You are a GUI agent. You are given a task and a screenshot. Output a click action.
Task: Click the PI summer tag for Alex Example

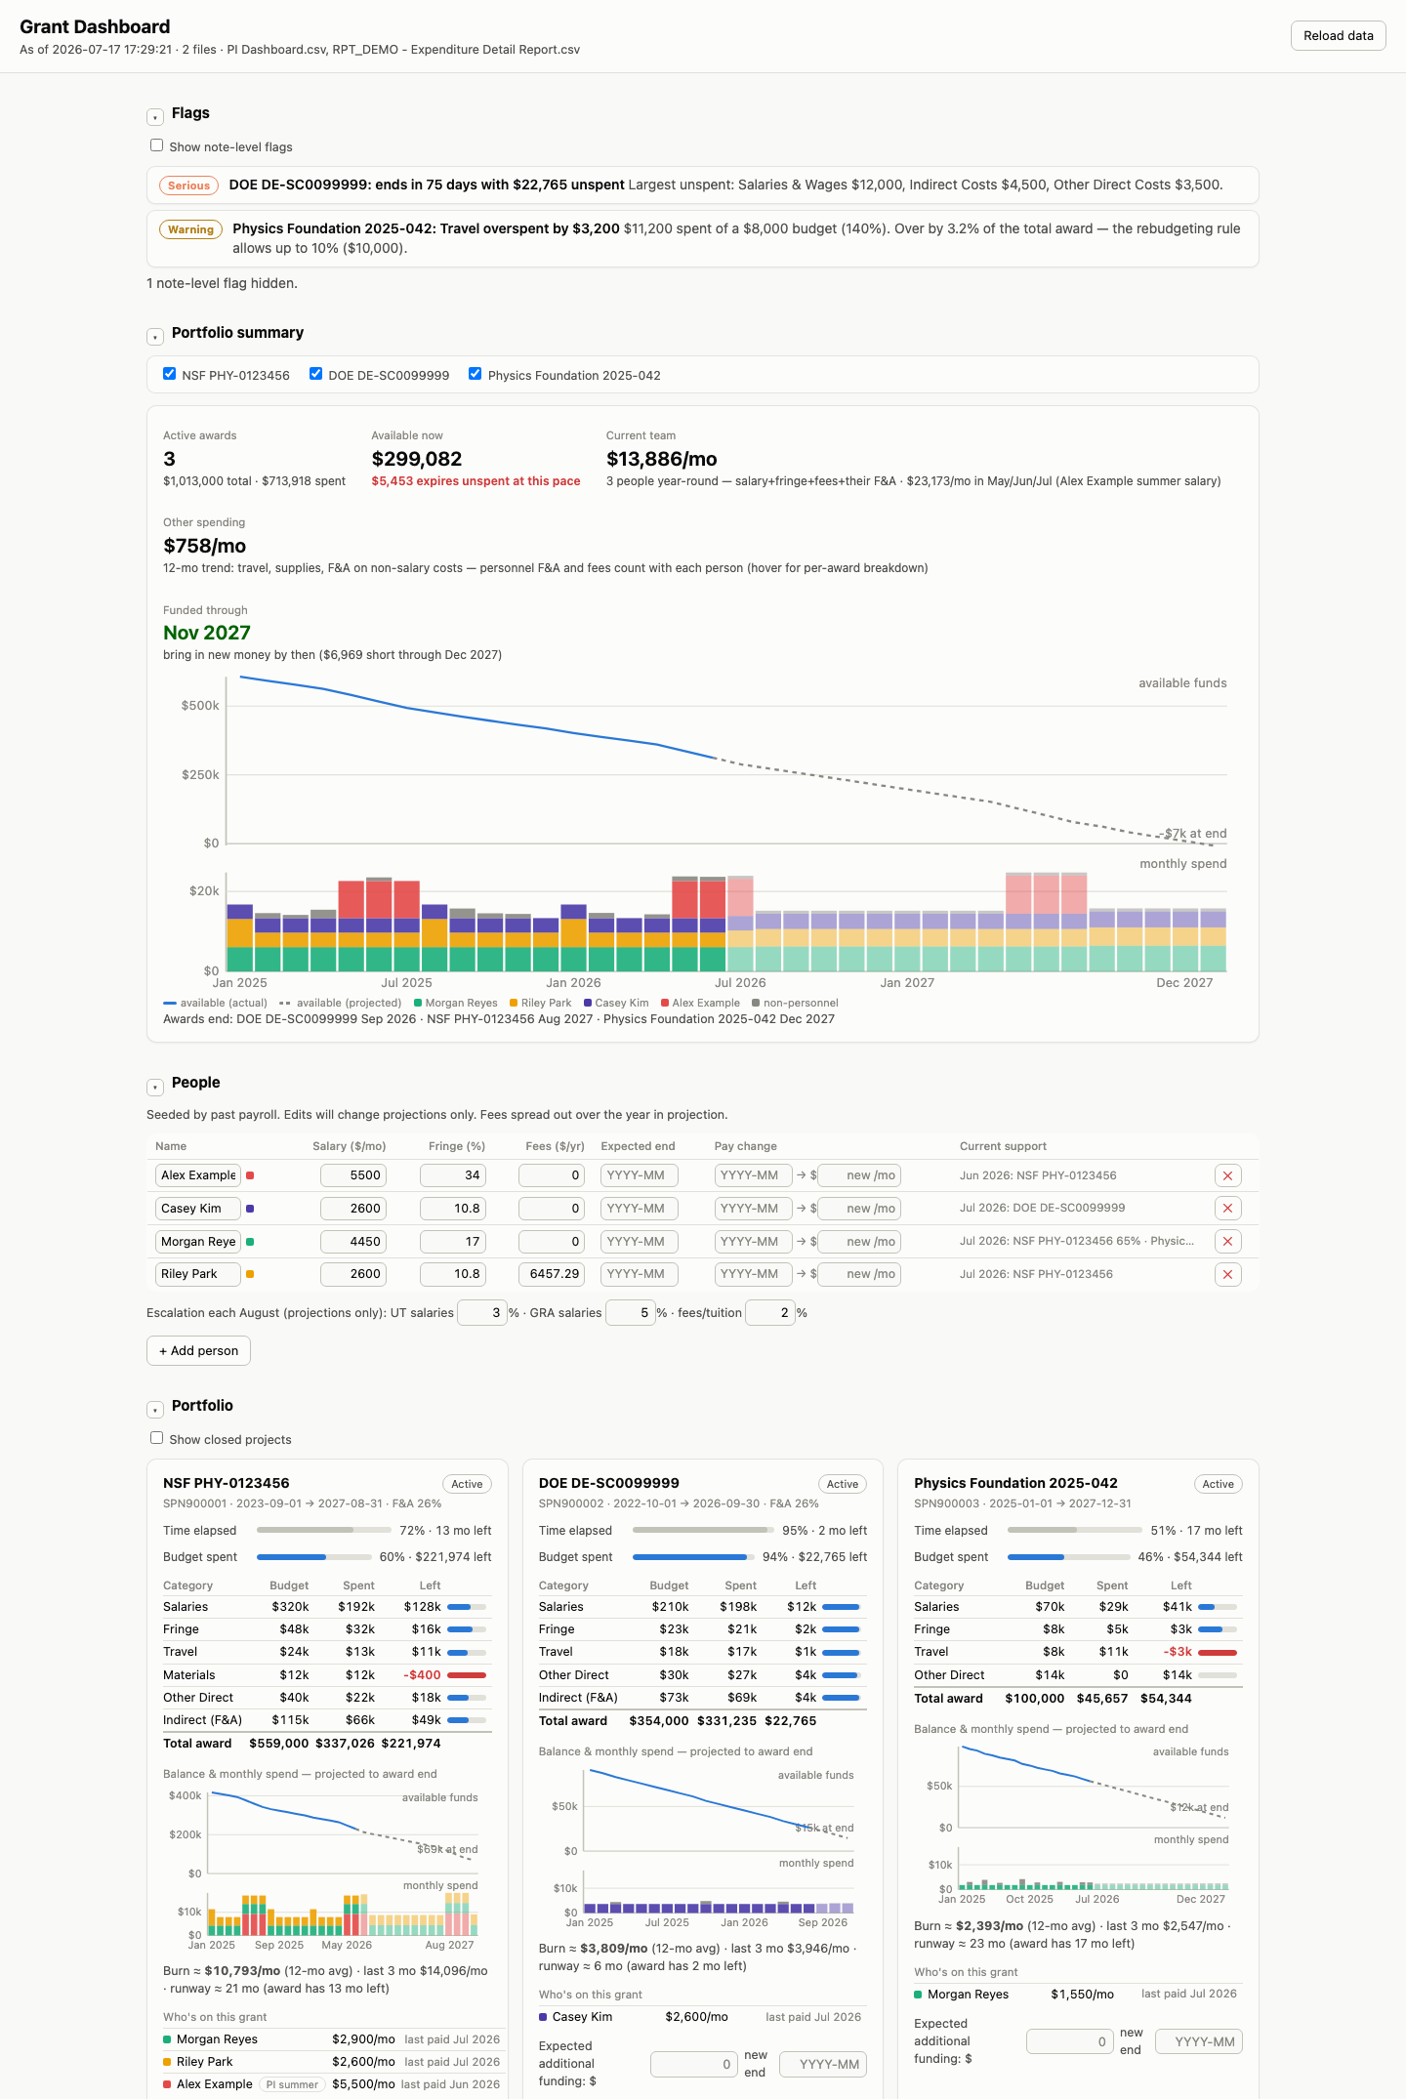click(x=292, y=2084)
